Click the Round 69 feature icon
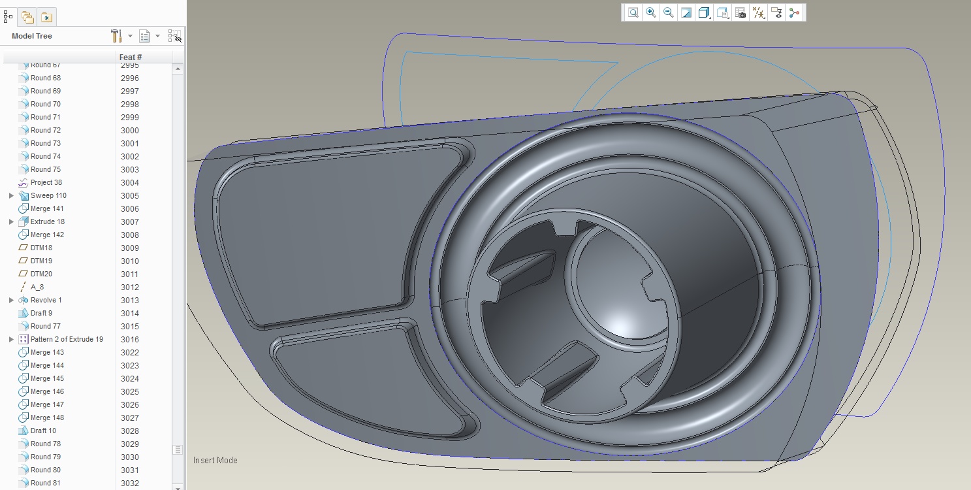This screenshot has height=490, width=971. tap(24, 91)
